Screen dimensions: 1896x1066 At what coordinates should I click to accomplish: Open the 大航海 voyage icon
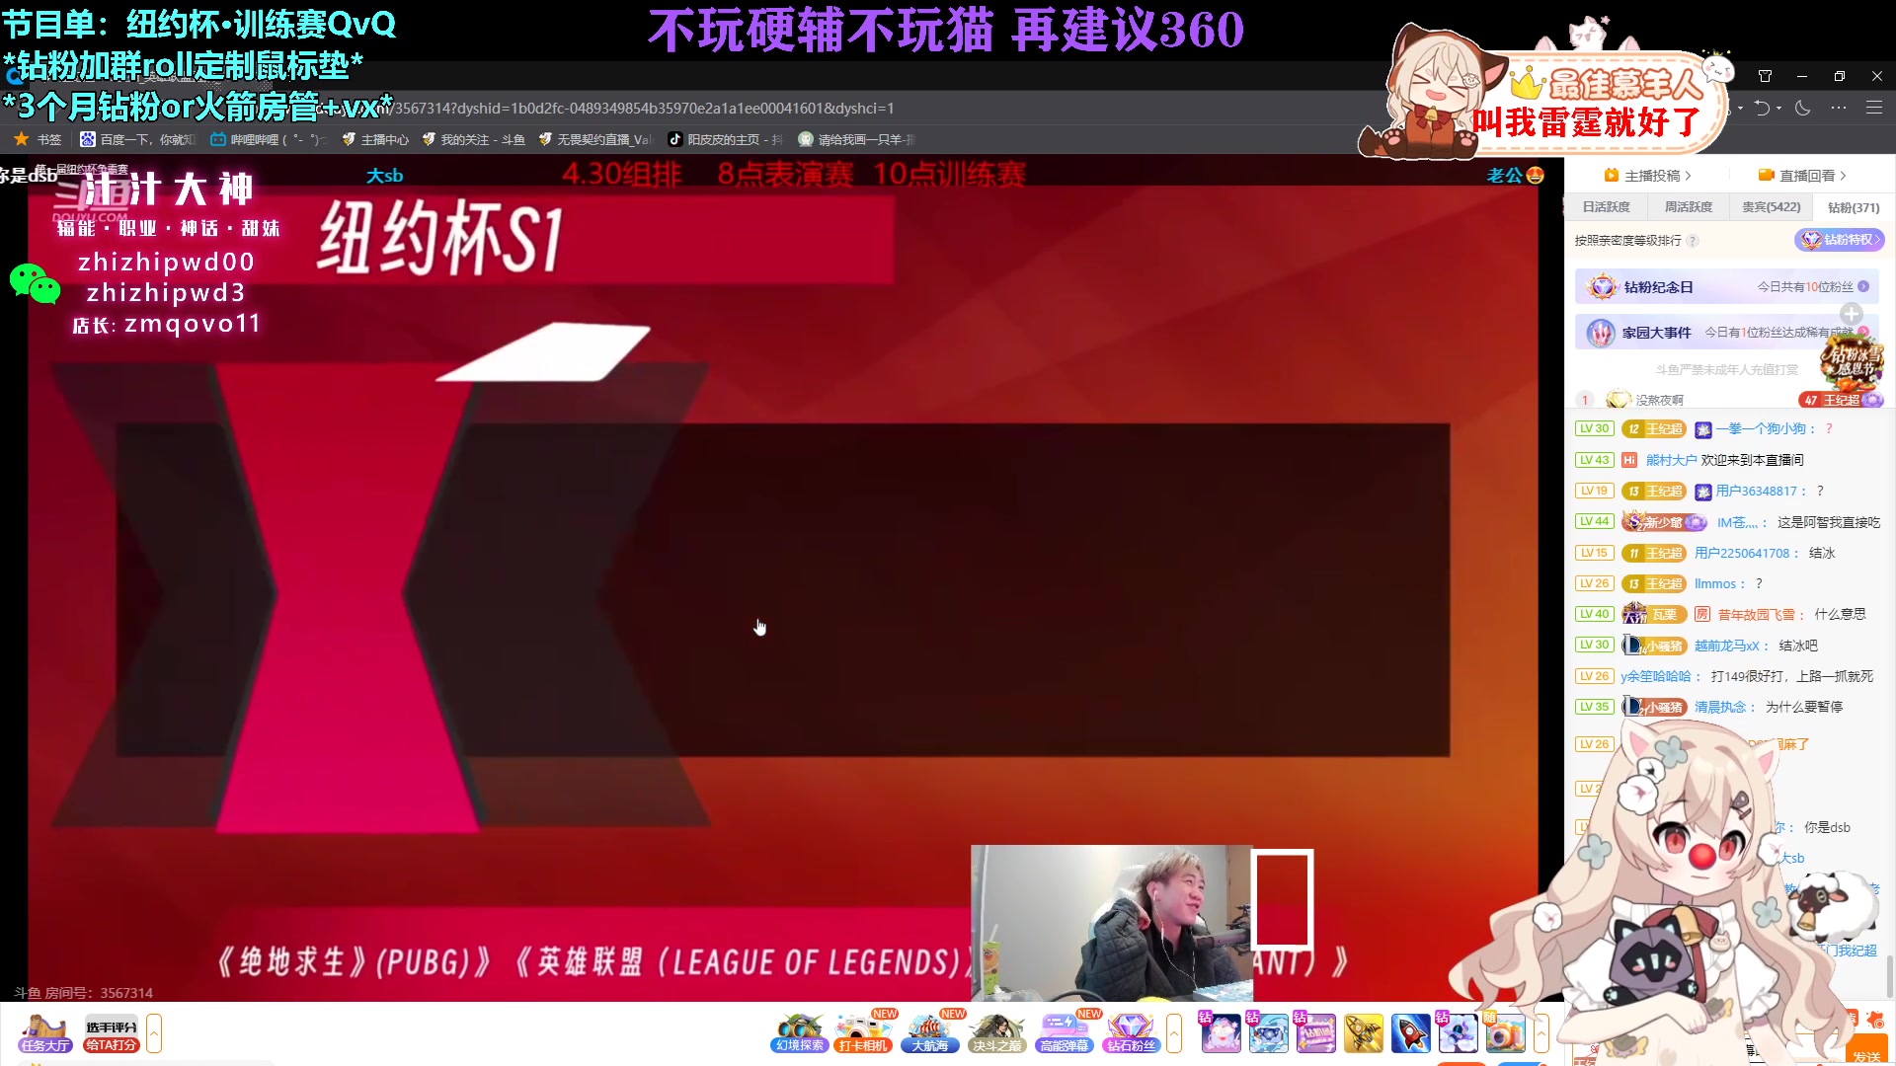(930, 1033)
